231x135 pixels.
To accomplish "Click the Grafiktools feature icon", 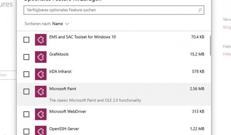I will (x=41, y=57).
